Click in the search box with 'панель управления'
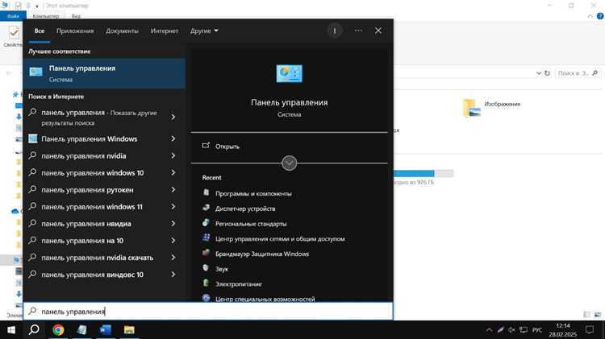 coord(208,312)
